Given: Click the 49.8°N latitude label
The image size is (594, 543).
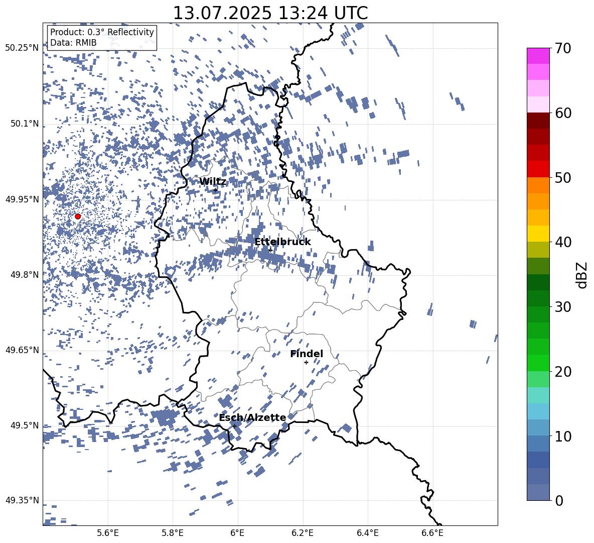Looking at the screenshot, I should [x=24, y=275].
